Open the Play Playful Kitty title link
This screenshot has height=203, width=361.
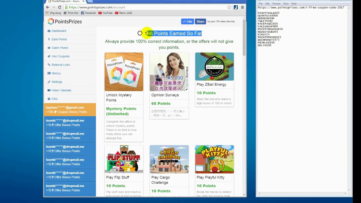coord(210,177)
